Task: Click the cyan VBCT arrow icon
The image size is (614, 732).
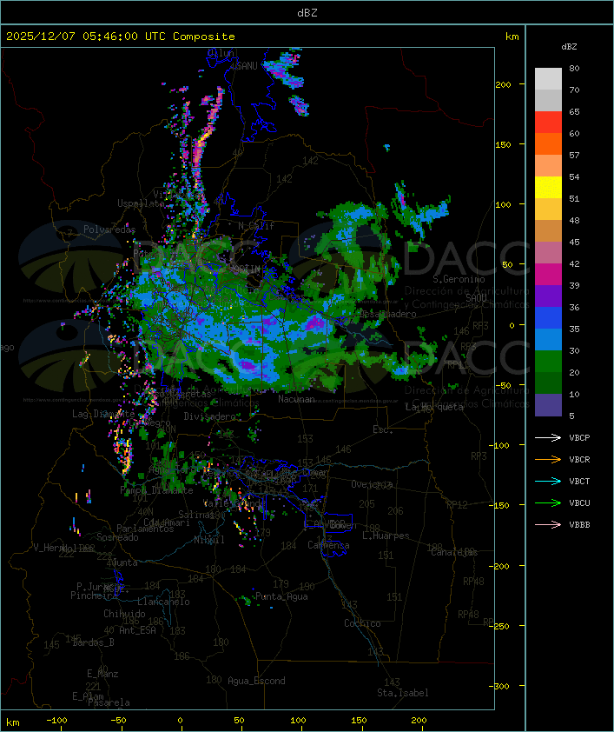Action: (x=548, y=481)
